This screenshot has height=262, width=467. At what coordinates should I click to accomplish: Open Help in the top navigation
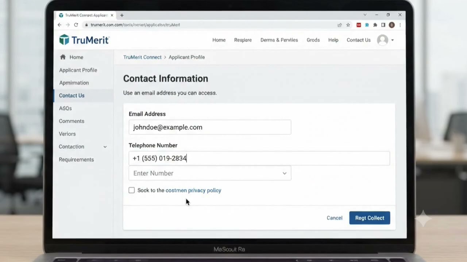[333, 40]
